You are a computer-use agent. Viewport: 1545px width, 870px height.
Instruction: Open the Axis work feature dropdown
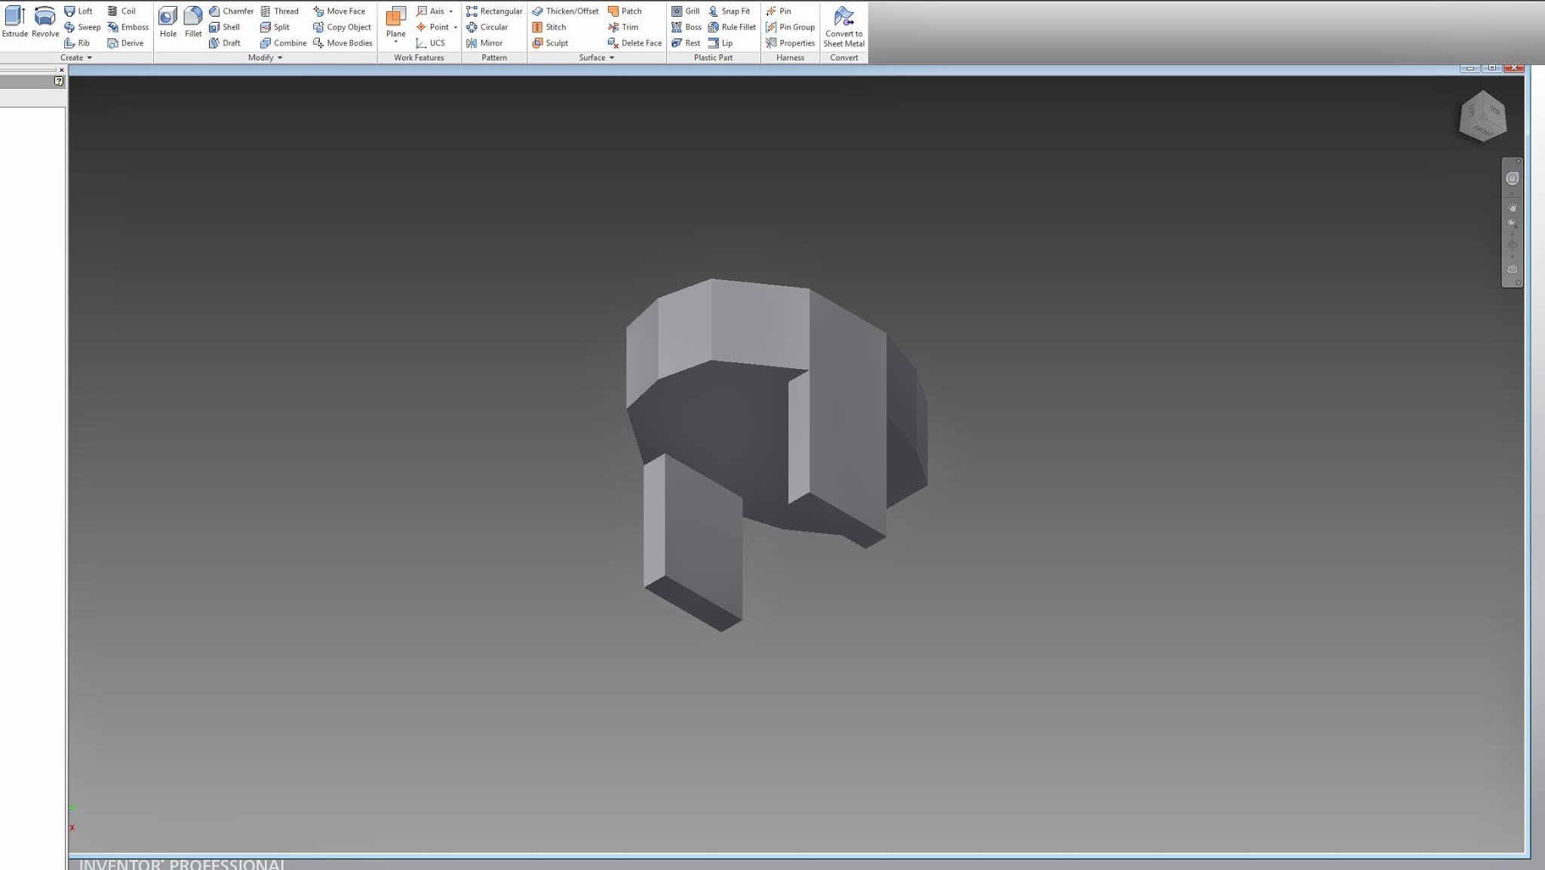450,11
